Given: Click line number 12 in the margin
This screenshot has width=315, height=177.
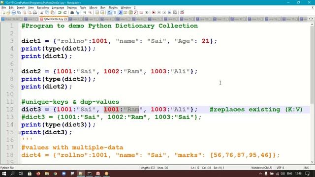Looking at the screenshot, I should point(10,109).
